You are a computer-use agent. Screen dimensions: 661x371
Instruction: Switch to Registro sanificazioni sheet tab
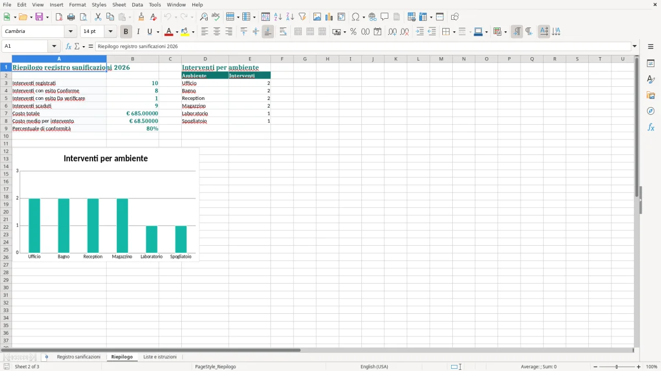click(x=79, y=357)
